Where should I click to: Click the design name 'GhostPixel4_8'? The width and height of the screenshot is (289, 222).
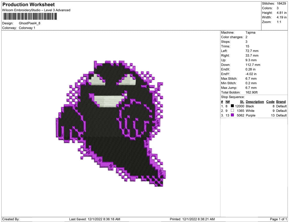[x=29, y=23]
